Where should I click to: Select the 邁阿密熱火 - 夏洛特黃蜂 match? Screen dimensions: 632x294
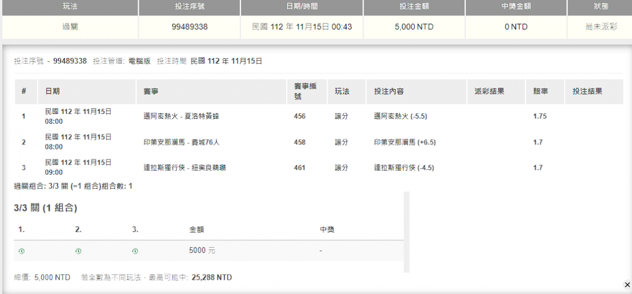181,116
